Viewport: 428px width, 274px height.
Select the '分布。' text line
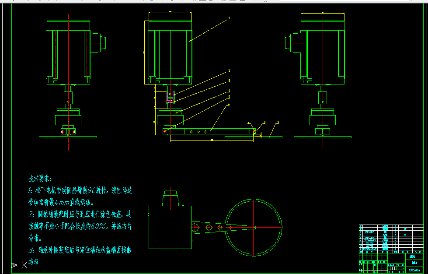tap(35, 238)
